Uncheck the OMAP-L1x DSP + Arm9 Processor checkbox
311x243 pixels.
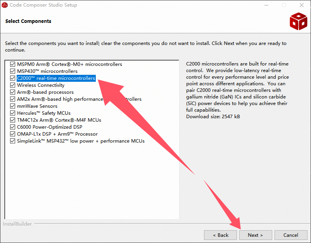pos(12,134)
